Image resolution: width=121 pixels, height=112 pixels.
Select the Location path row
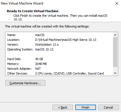[x=59, y=40]
